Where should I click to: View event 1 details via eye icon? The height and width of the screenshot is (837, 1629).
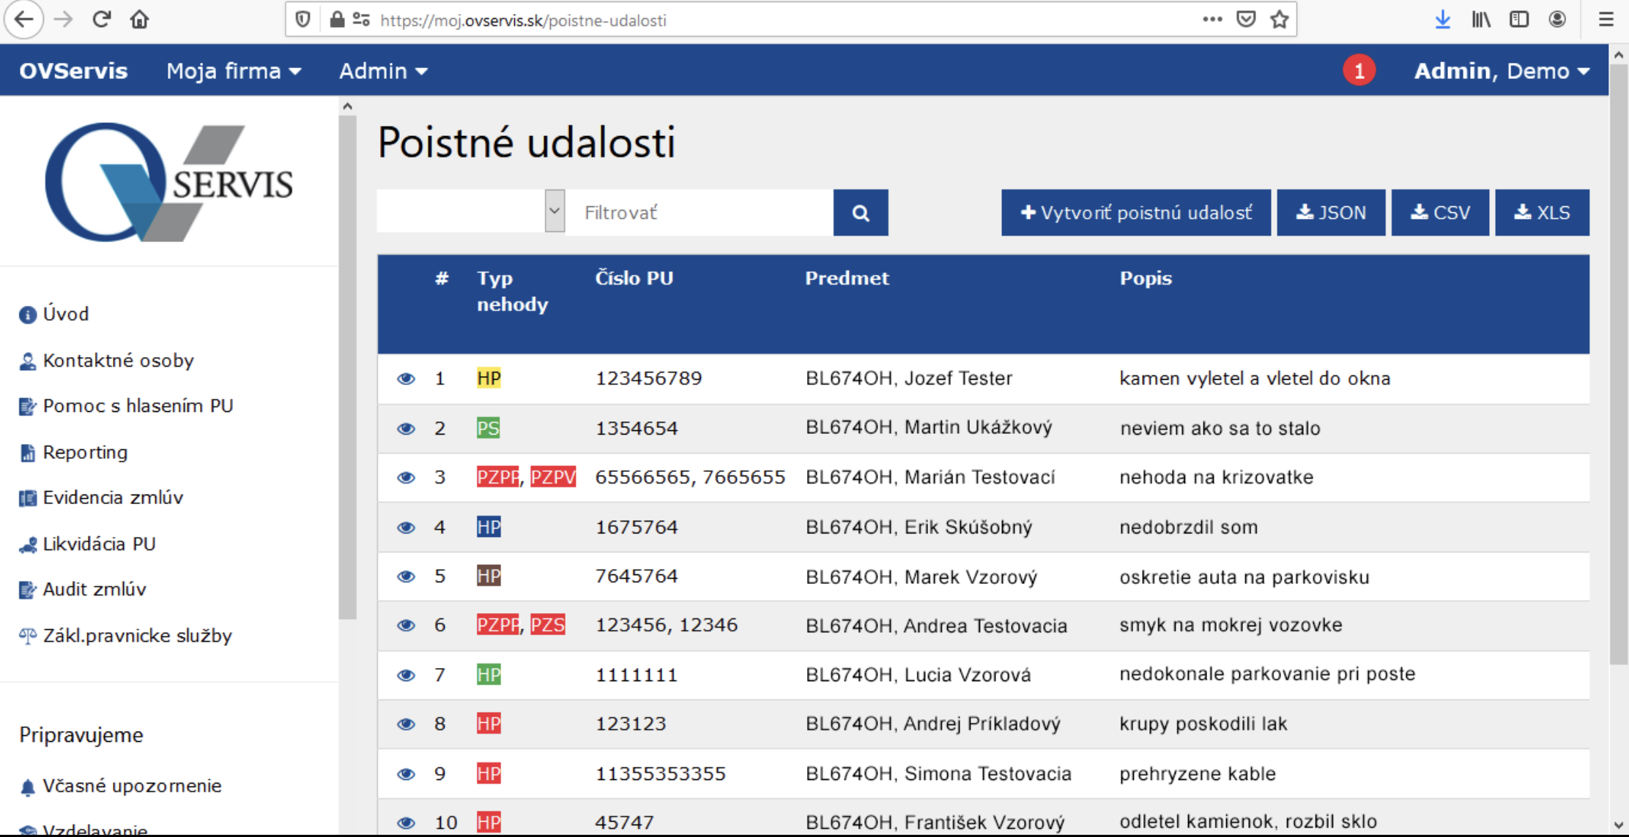(406, 379)
